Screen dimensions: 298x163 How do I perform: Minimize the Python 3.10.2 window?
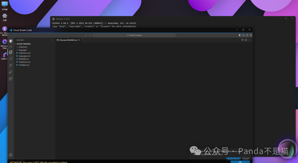pos(280,18)
